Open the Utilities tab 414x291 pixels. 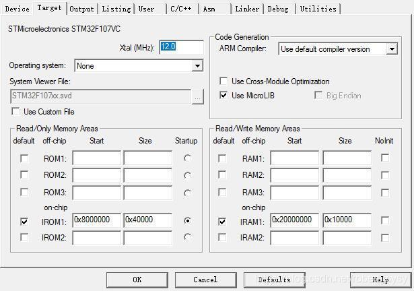pyautogui.click(x=318, y=9)
